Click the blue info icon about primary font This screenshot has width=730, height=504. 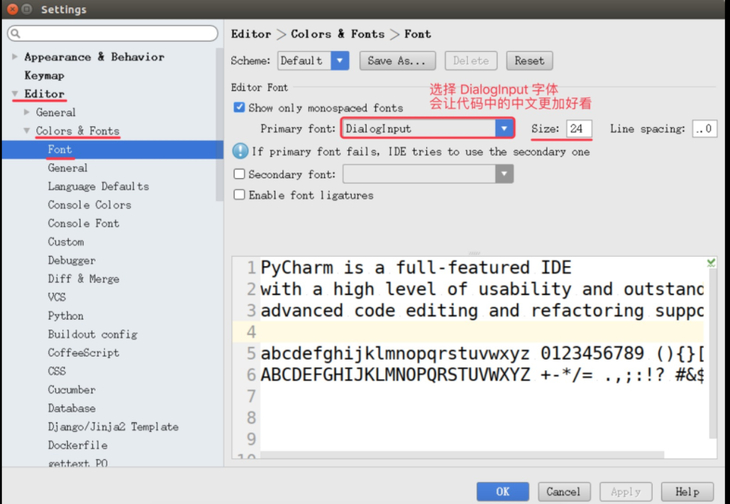240,151
